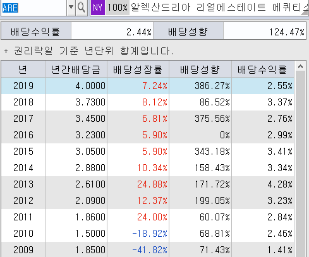Sort by 년간배당금 column header
The image size is (309, 257).
click(76, 69)
